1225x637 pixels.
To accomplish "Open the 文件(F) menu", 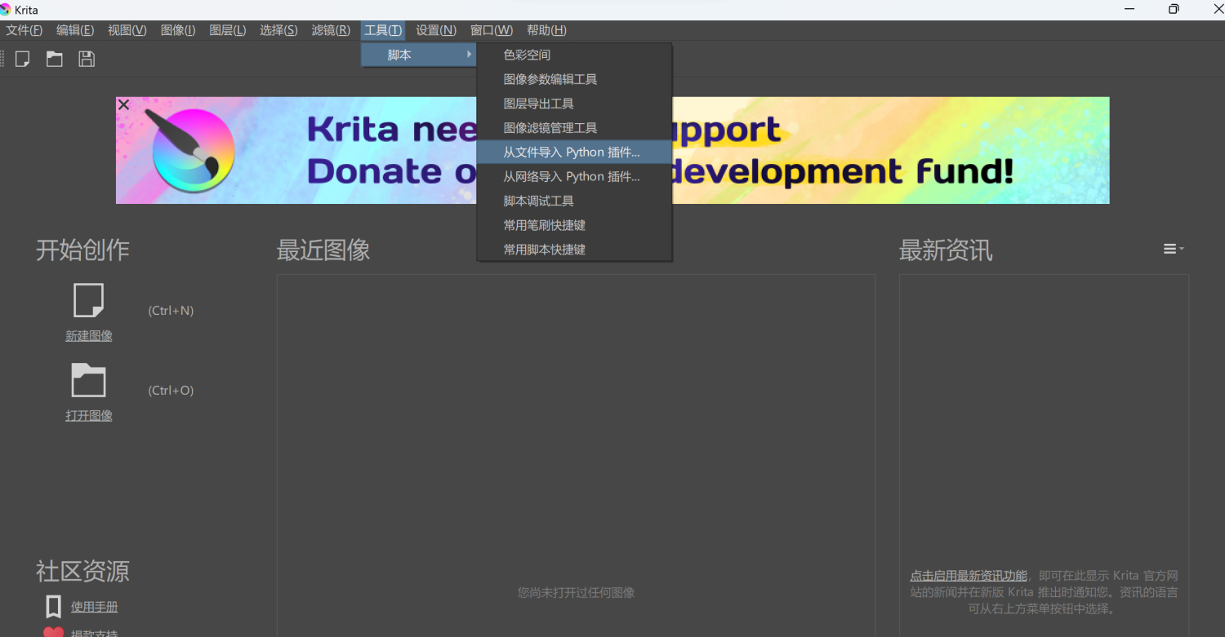I will pyautogui.click(x=24, y=30).
